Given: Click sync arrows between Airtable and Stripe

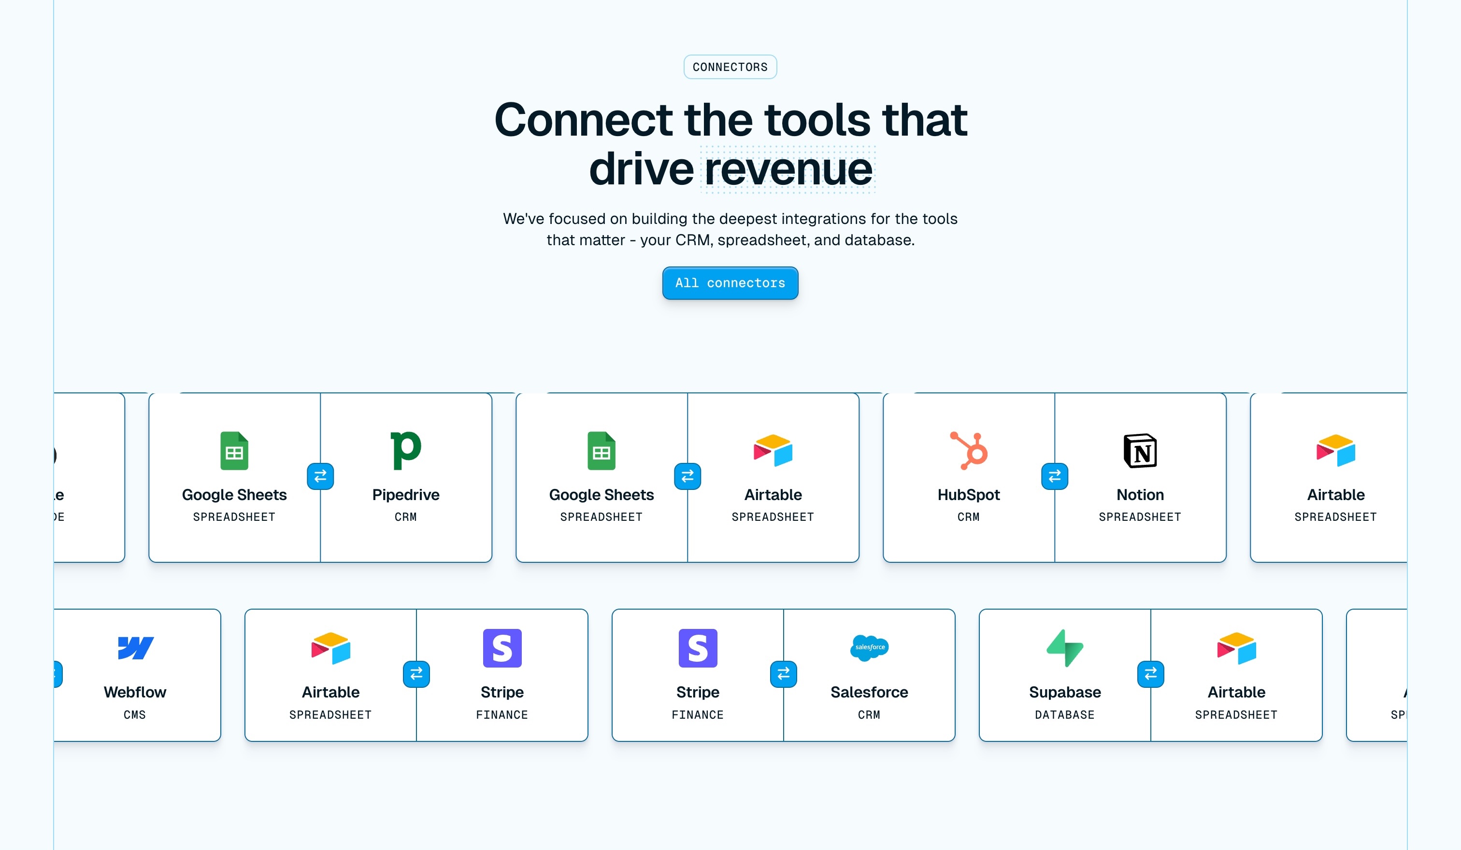Looking at the screenshot, I should click(416, 674).
